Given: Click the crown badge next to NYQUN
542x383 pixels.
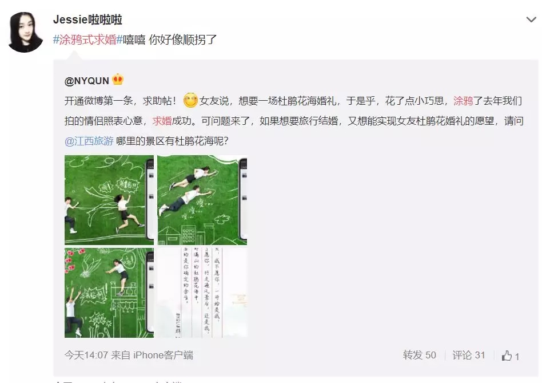Looking at the screenshot, I should click(118, 80).
